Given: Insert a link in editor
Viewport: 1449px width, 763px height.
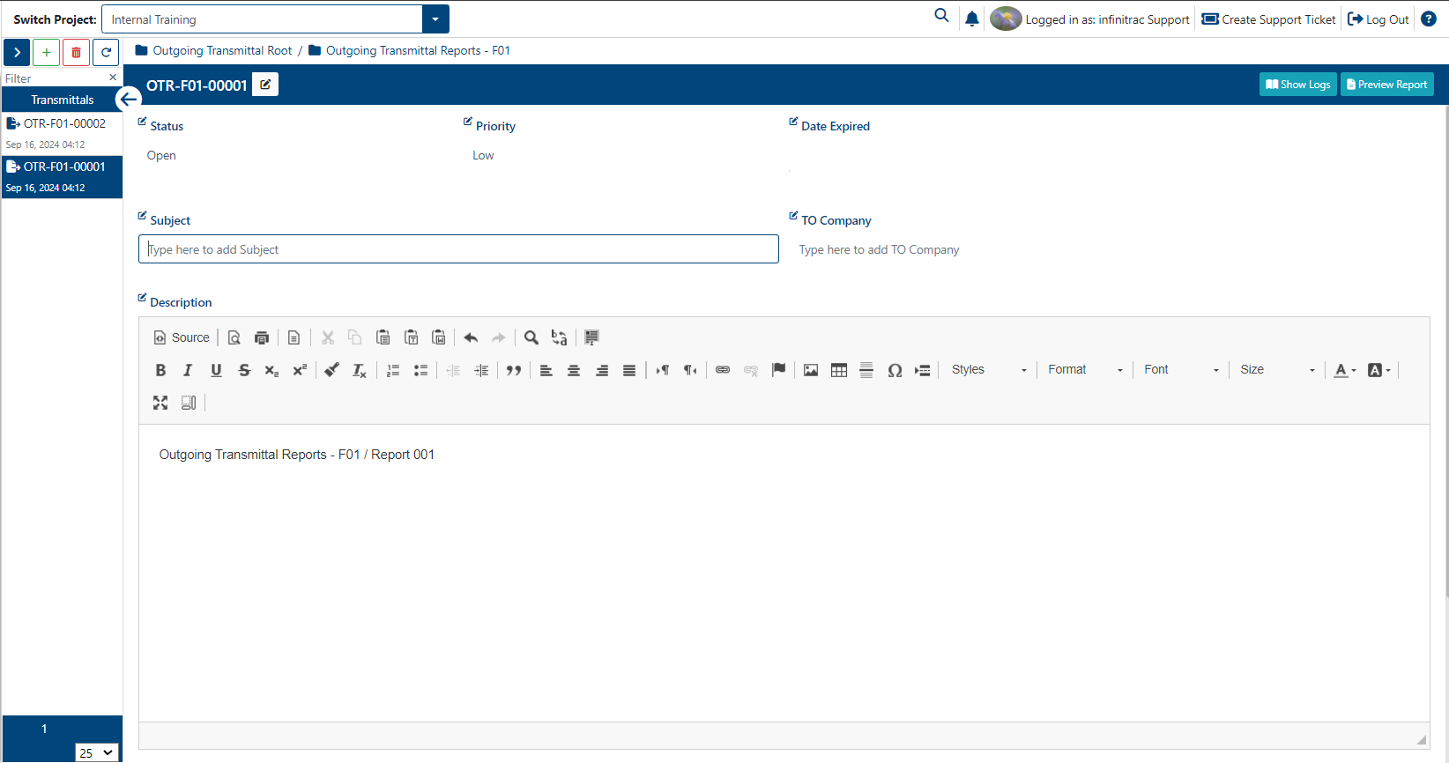Looking at the screenshot, I should 723,370.
